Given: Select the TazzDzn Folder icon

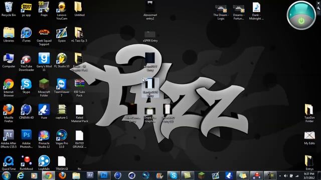Looking at the screenshot, I should coord(309,113).
